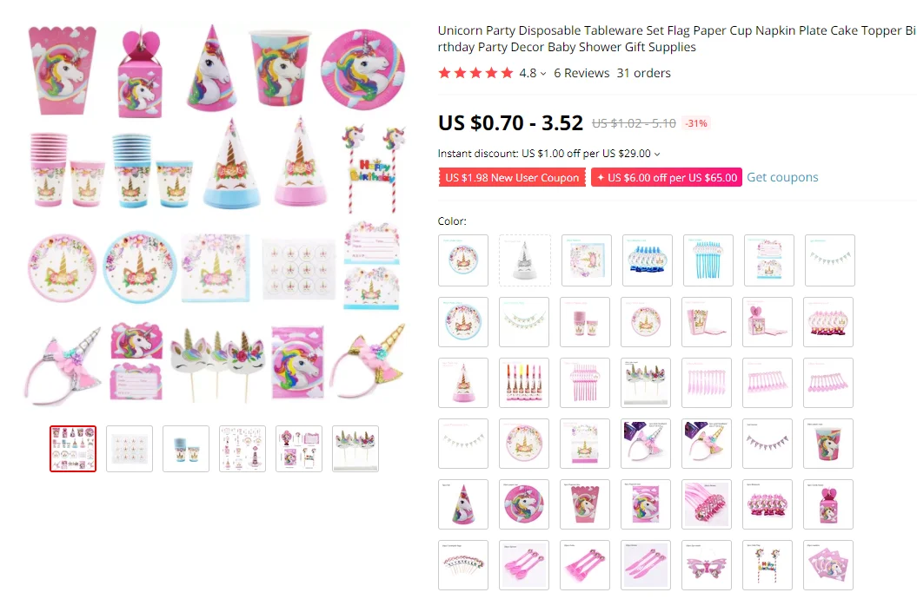Select the pink butterfly mask variant

(x=707, y=564)
